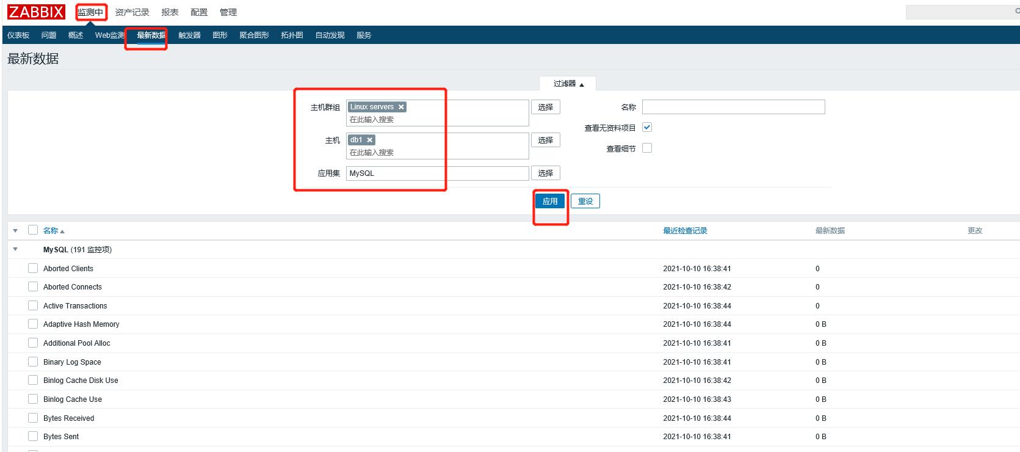
Task: Remove the db1 host tag
Action: coord(369,140)
